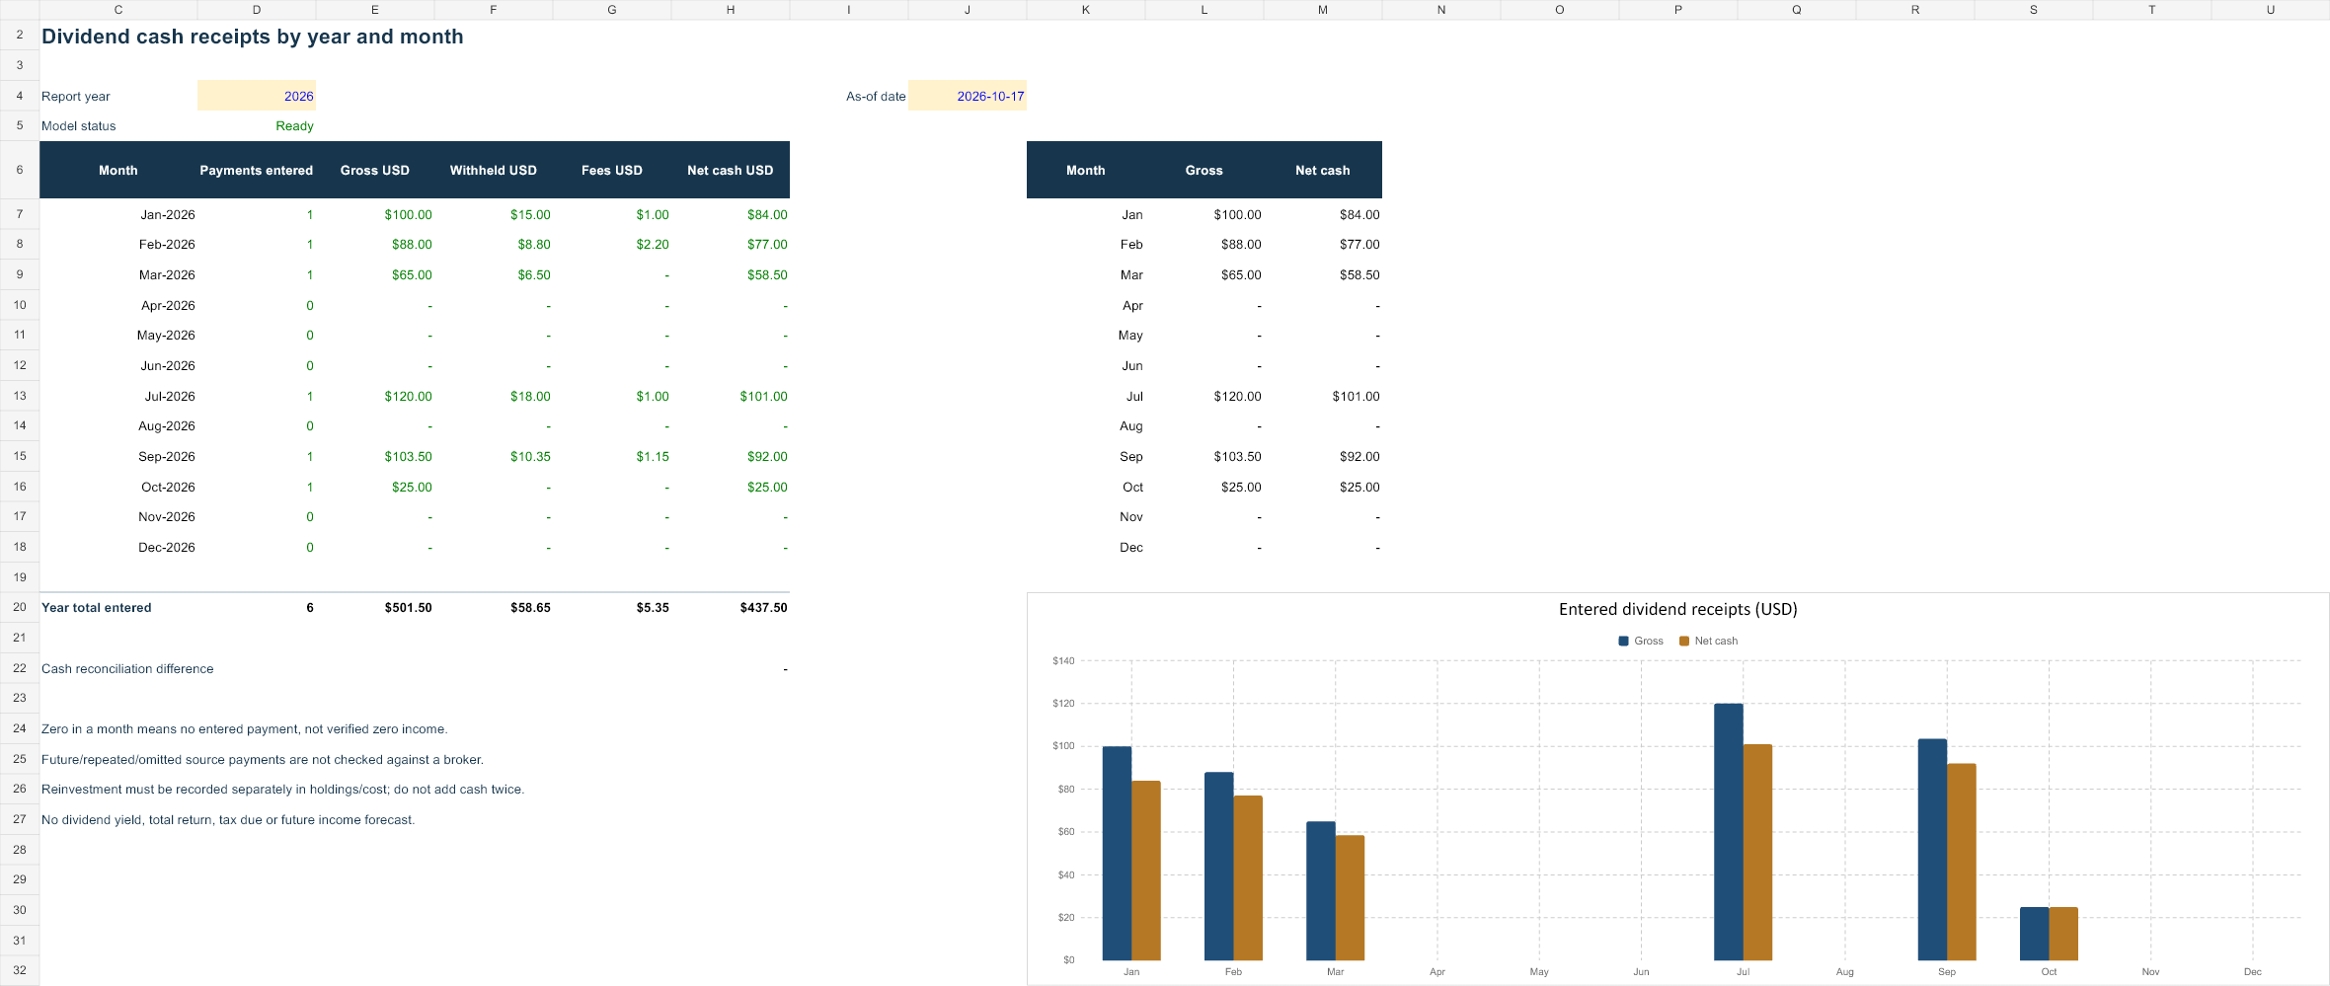Click the Year total entered label
This screenshot has width=2330, height=986.
(97, 608)
